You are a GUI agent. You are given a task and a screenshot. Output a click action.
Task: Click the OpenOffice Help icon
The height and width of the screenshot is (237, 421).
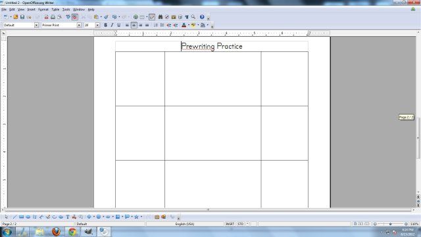point(202,17)
